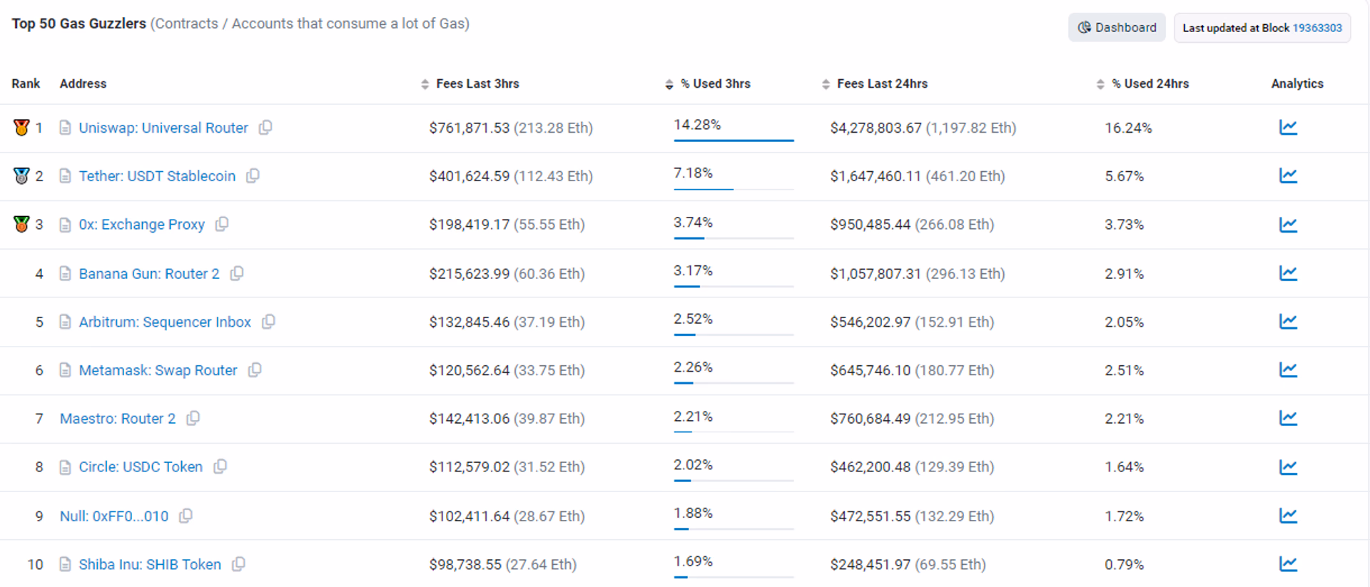Select the $761,871.53 fees value
The image size is (1370, 587).
tap(470, 128)
